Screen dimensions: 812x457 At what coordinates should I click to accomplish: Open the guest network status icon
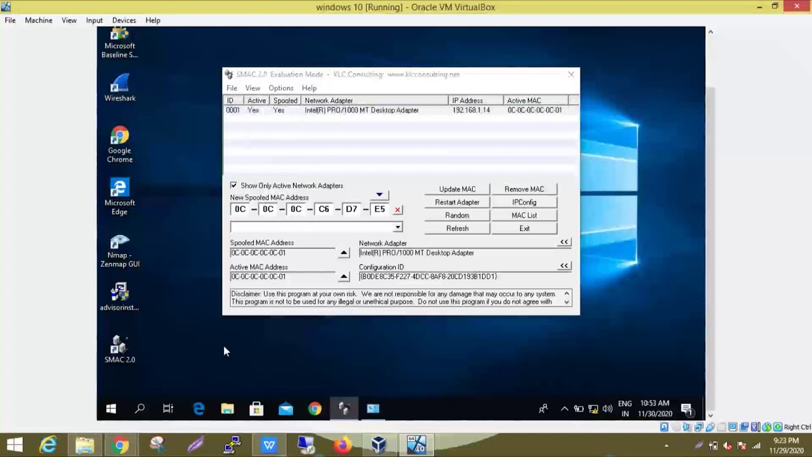(x=593, y=409)
